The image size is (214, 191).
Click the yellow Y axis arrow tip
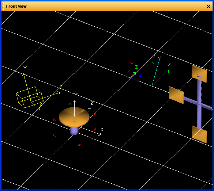pyautogui.click(x=24, y=75)
